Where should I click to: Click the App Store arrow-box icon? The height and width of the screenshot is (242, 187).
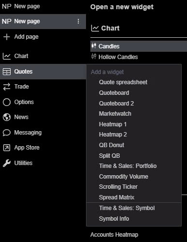tap(7, 148)
